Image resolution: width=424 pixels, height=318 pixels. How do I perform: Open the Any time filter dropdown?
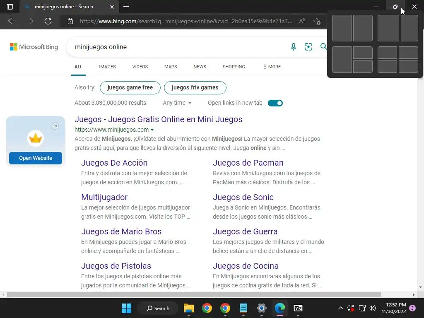[x=177, y=103]
